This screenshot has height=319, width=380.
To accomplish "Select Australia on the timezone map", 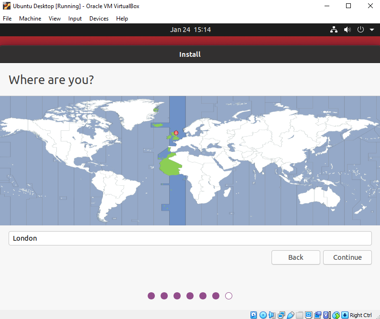I will [x=319, y=197].
